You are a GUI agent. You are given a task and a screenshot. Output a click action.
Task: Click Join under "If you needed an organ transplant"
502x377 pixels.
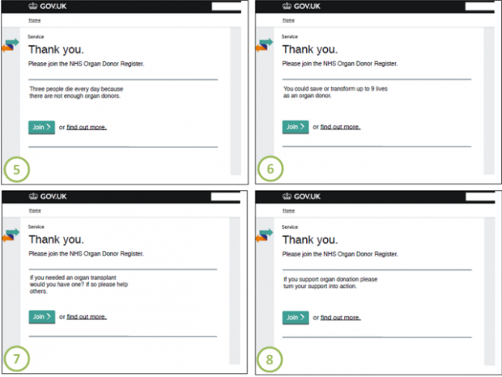click(x=42, y=317)
